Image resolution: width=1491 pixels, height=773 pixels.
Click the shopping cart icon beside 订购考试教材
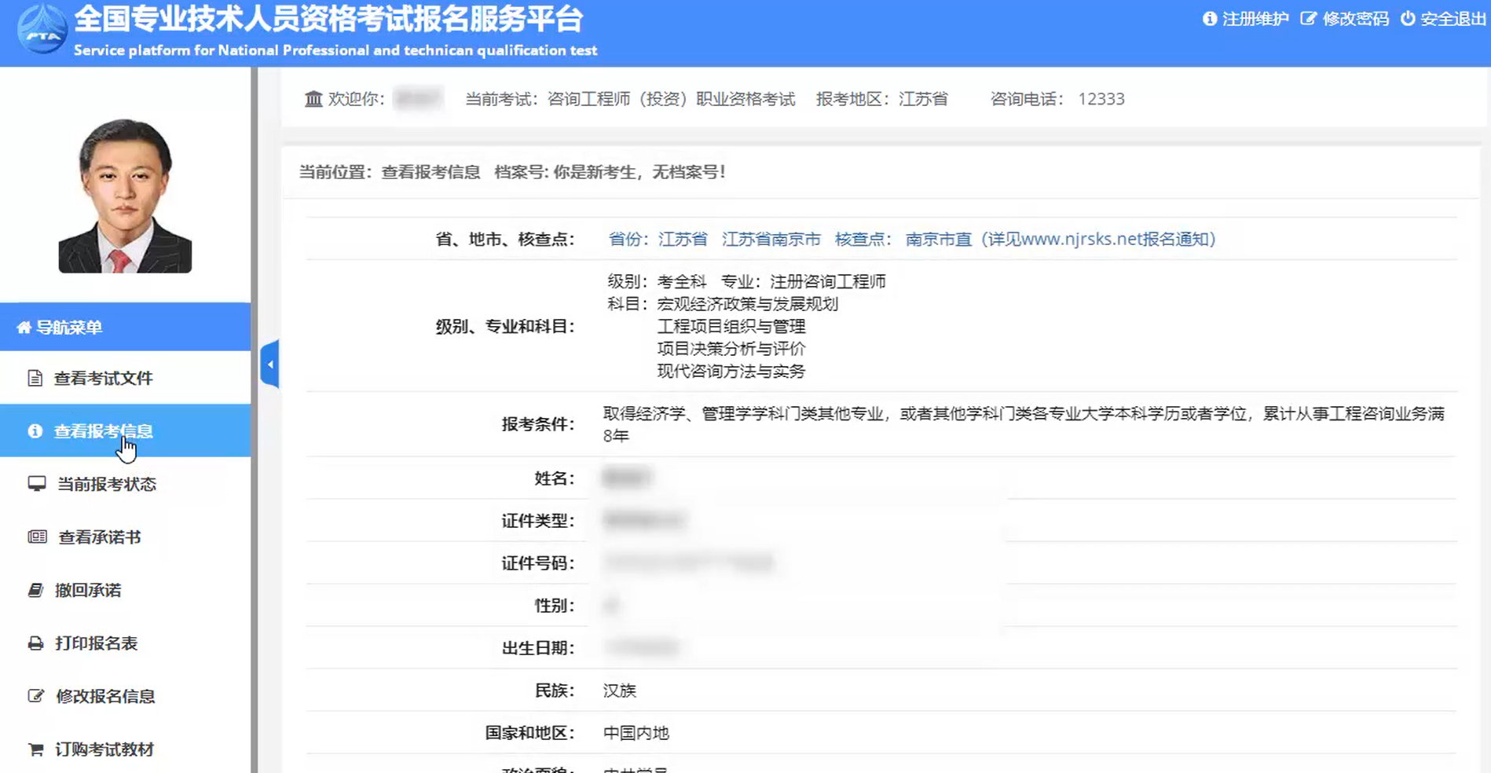pyautogui.click(x=35, y=749)
